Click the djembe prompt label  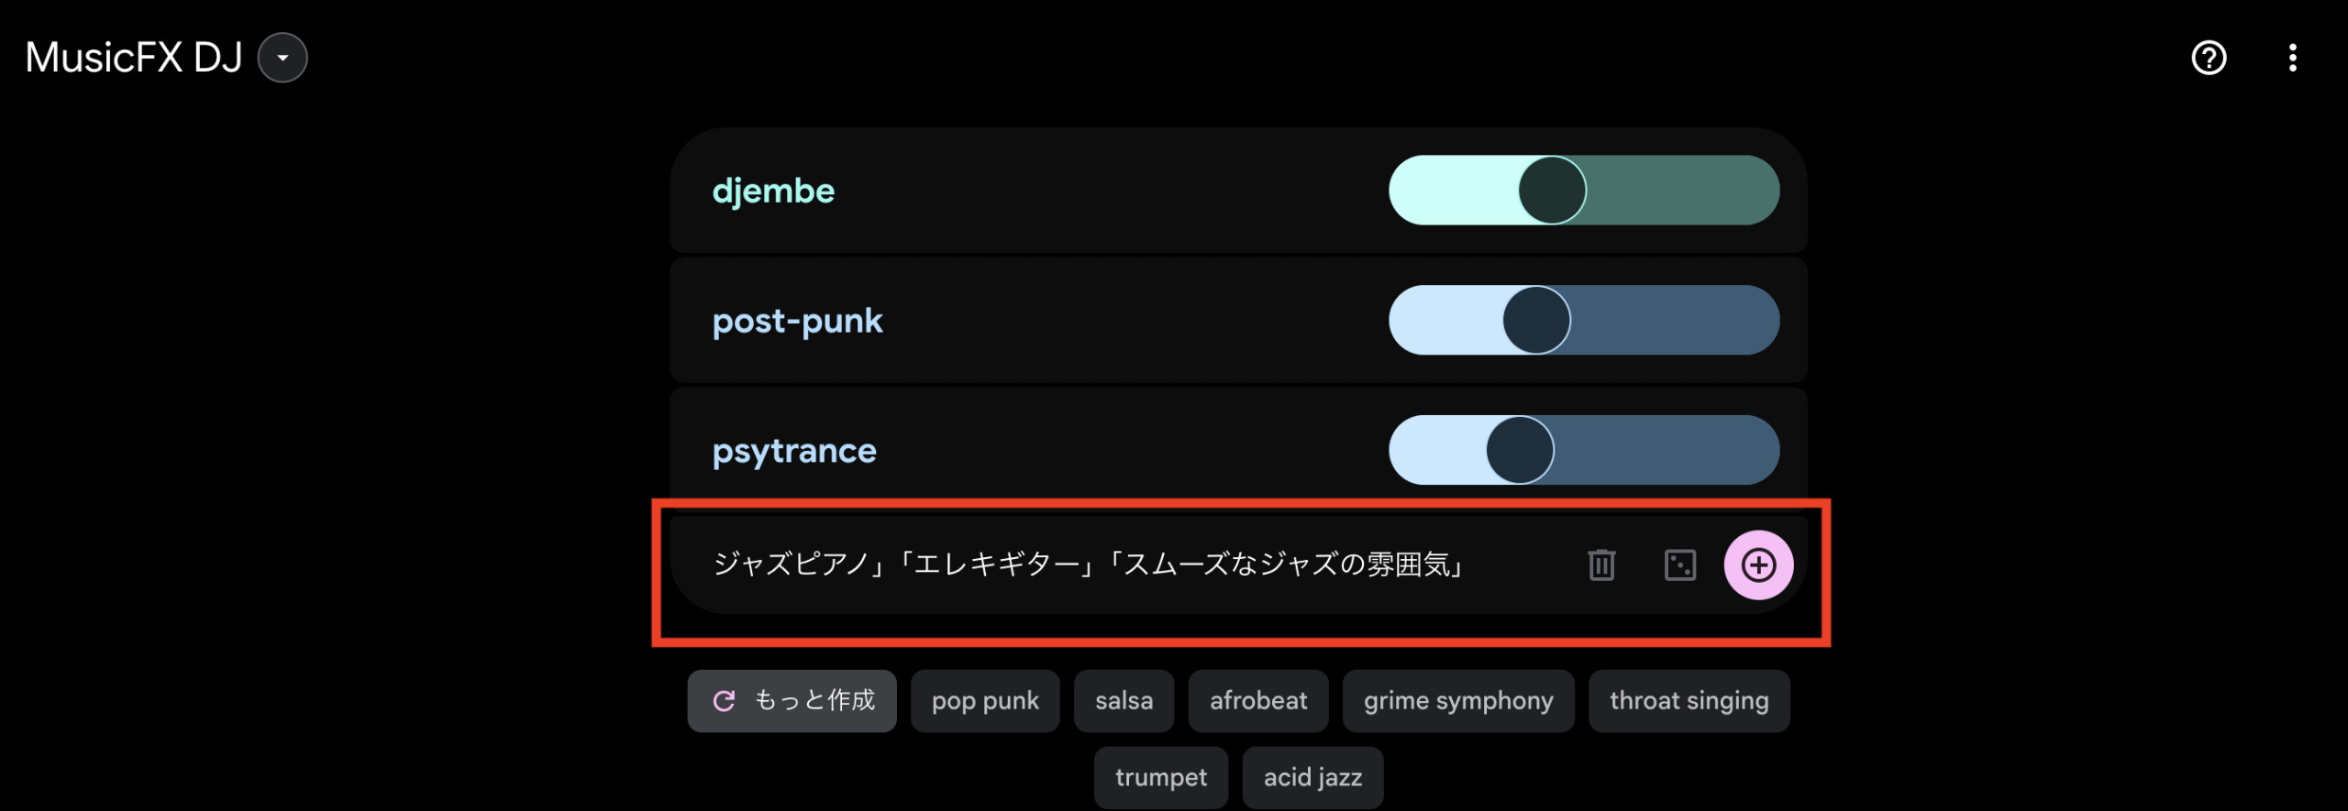coord(773,191)
